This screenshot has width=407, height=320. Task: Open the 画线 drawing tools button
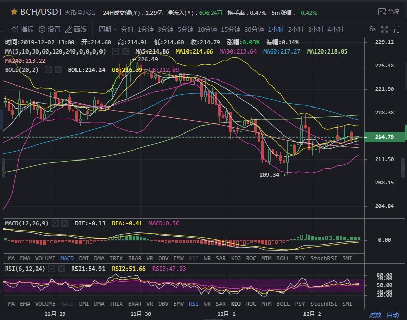[x=75, y=30]
